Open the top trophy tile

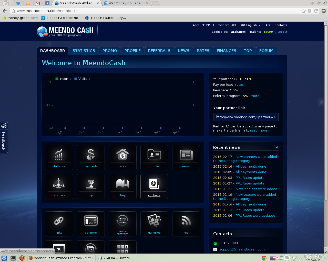91,187
